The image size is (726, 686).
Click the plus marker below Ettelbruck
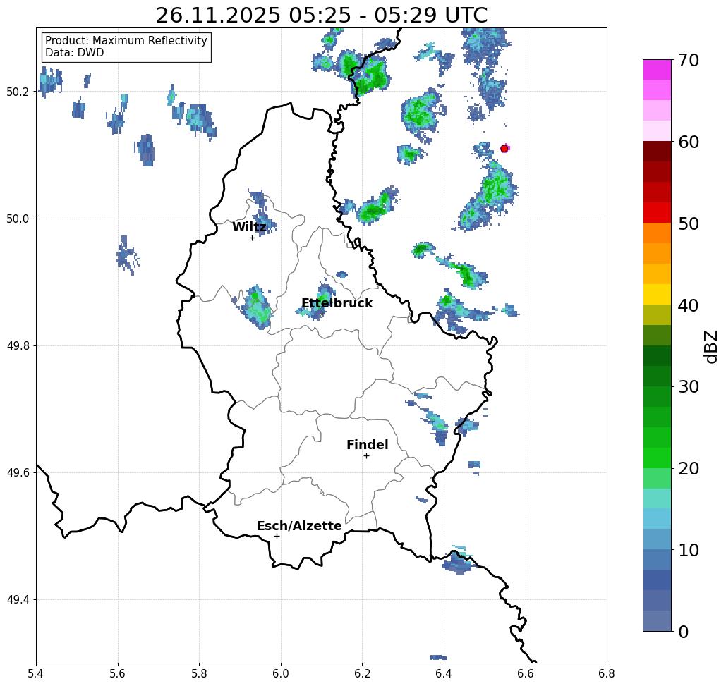tap(322, 314)
